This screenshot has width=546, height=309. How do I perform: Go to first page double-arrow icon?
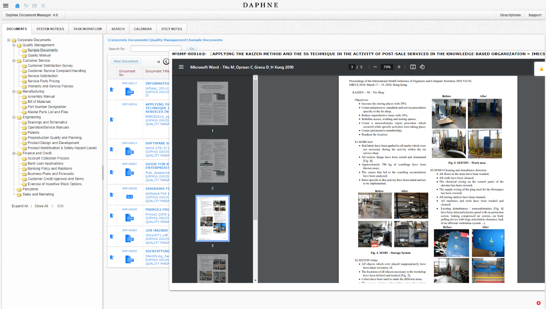pos(159,61)
